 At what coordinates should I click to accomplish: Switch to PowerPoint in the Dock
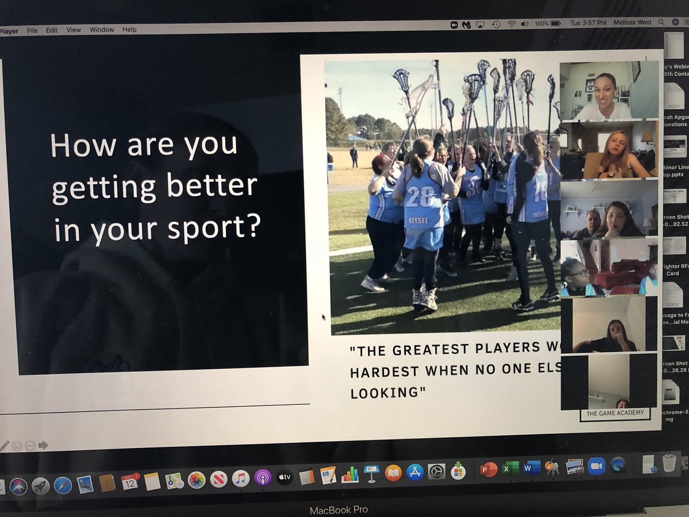pyautogui.click(x=489, y=470)
